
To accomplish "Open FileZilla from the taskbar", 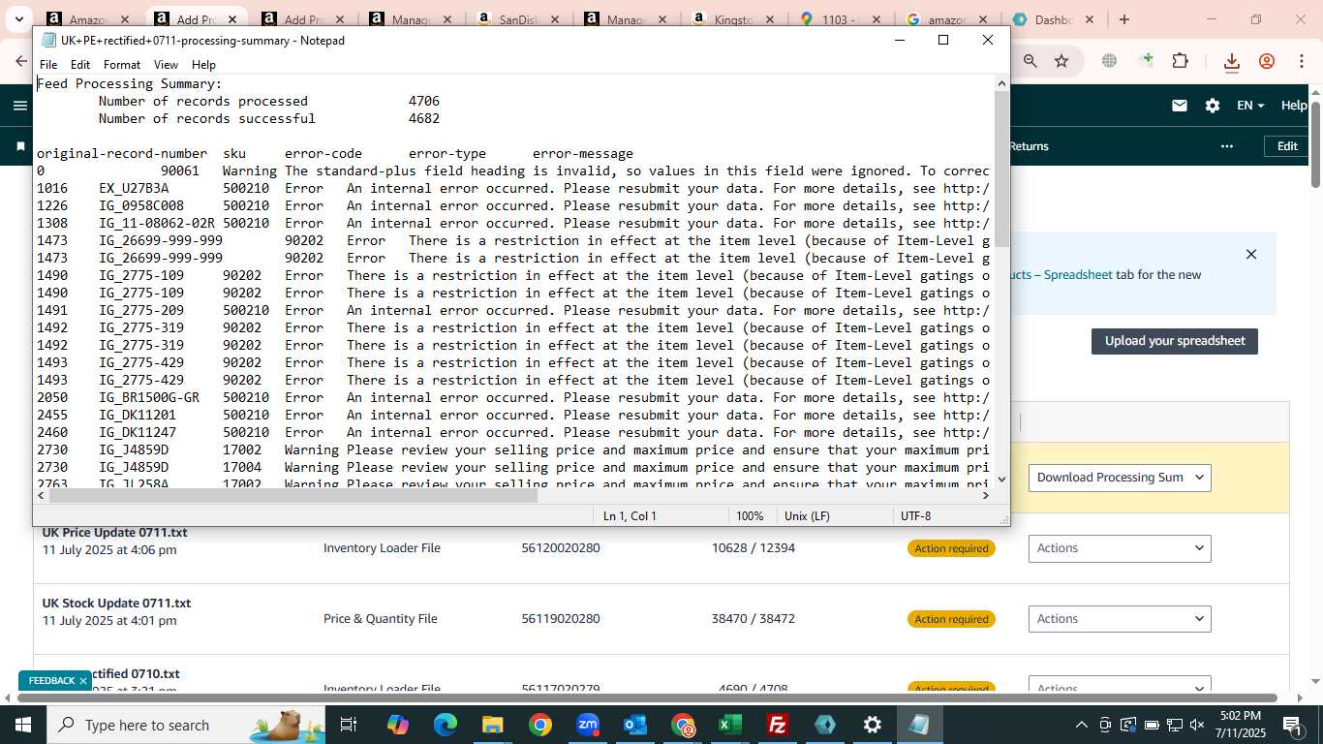I will (778, 725).
